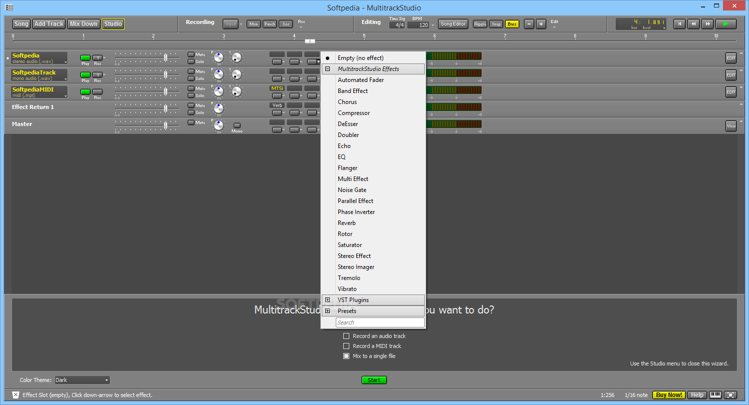Click the Buy Now! button
The image size is (749, 405).
click(669, 395)
